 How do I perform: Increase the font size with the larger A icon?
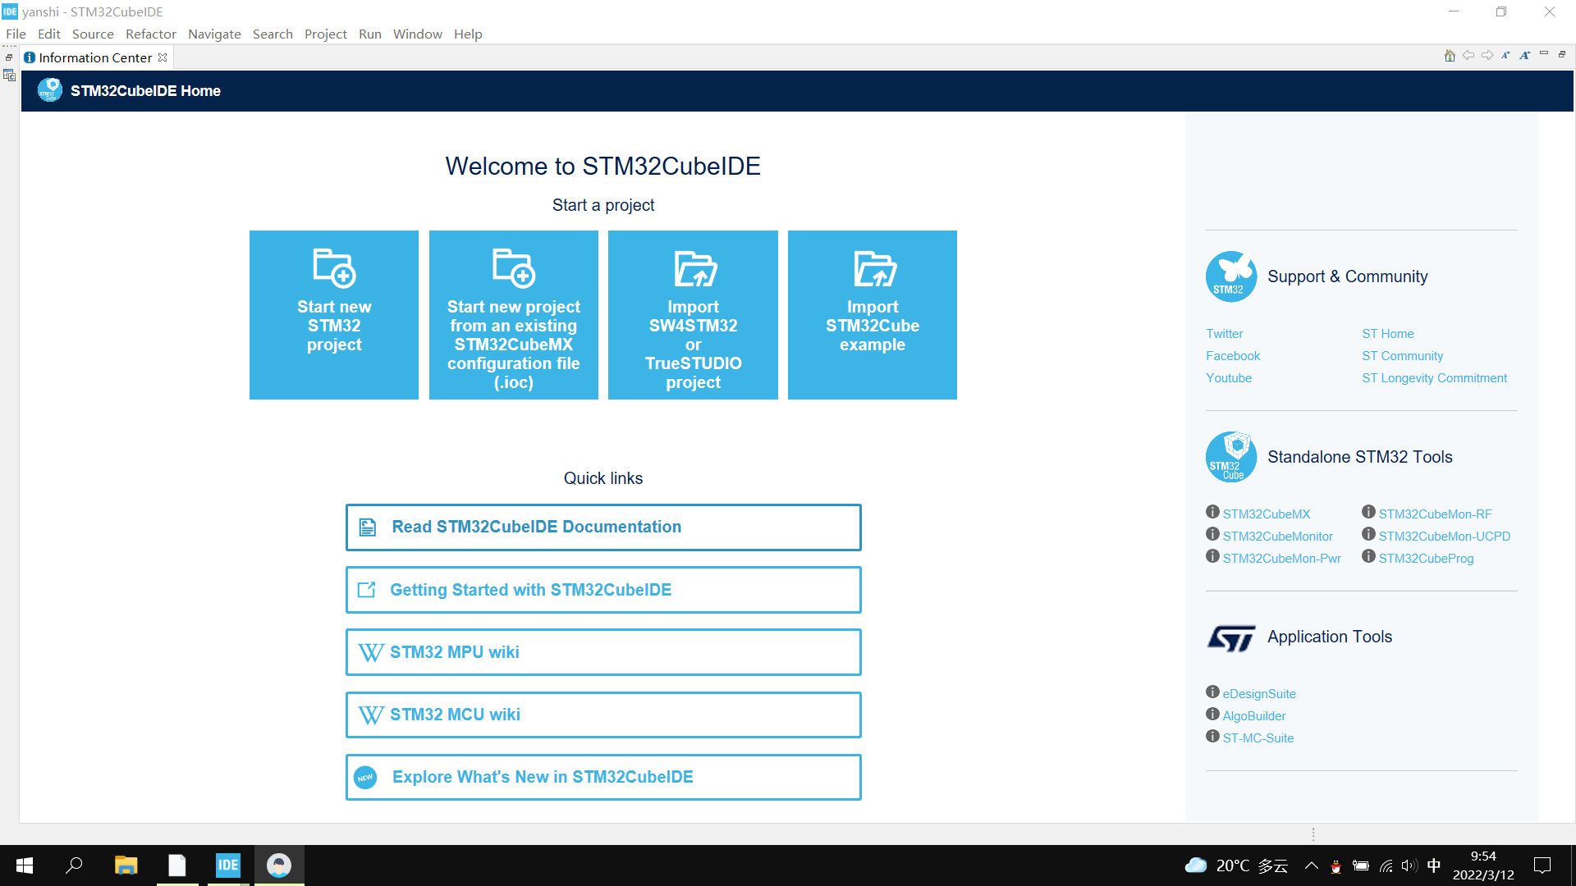click(x=1524, y=56)
